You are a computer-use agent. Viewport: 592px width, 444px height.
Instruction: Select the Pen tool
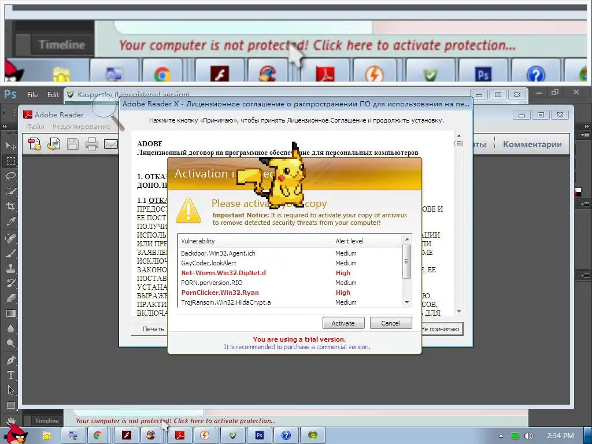pyautogui.click(x=10, y=360)
